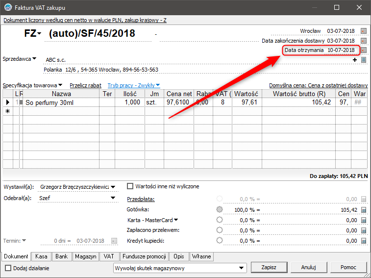Open the Magazyn tab
Viewport: 371px width, 278px height.
point(85,256)
